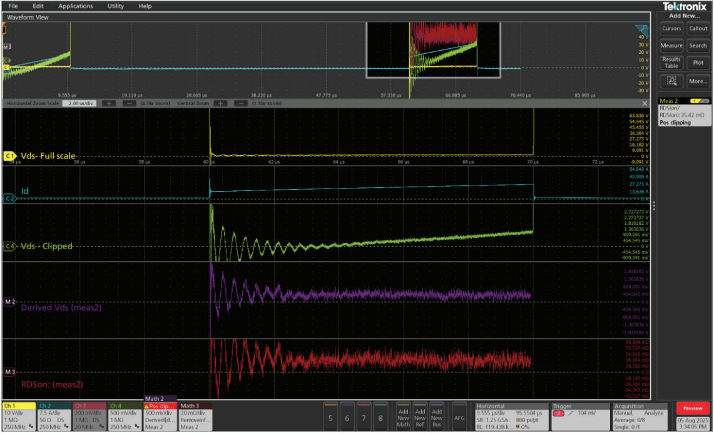714x434 pixels.
Task: Open the More... add-new options
Action: coord(698,81)
